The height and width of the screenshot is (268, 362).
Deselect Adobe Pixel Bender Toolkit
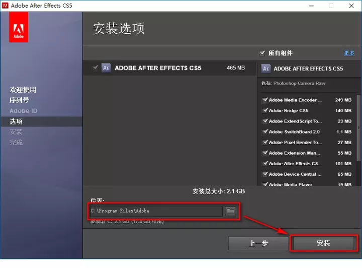(265, 143)
